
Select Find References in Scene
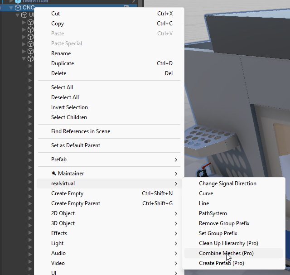(x=81, y=131)
